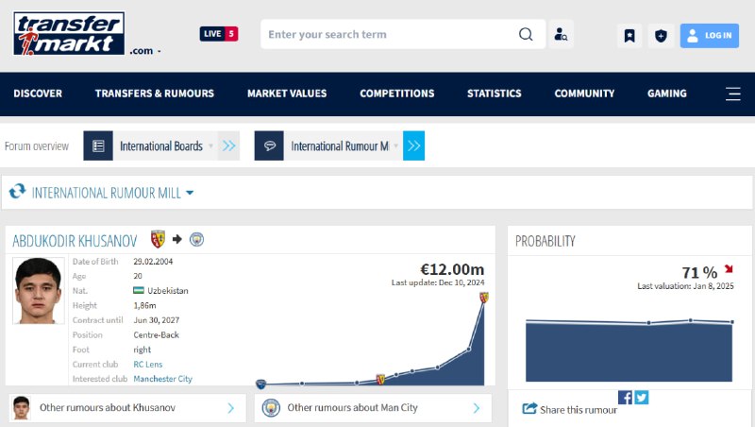Image resolution: width=755 pixels, height=427 pixels.
Task: Open the GAMING menu
Action: pos(667,94)
